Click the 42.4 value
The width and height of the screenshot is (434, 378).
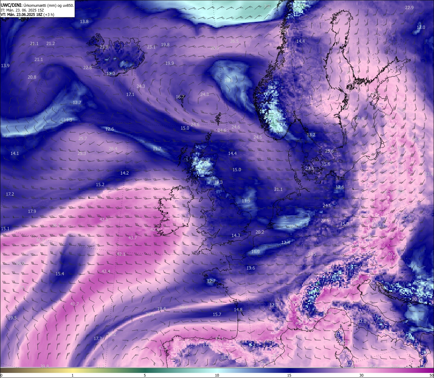(106, 271)
